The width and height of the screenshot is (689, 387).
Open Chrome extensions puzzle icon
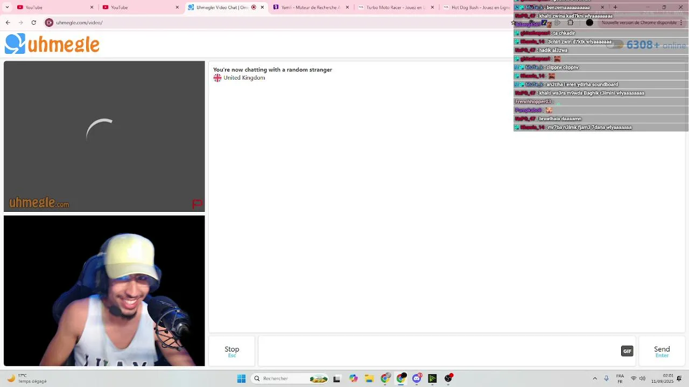tap(570, 23)
